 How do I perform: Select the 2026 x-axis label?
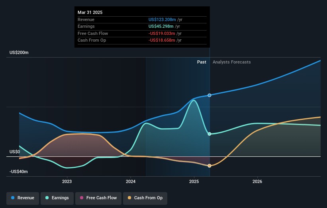pyautogui.click(x=257, y=181)
